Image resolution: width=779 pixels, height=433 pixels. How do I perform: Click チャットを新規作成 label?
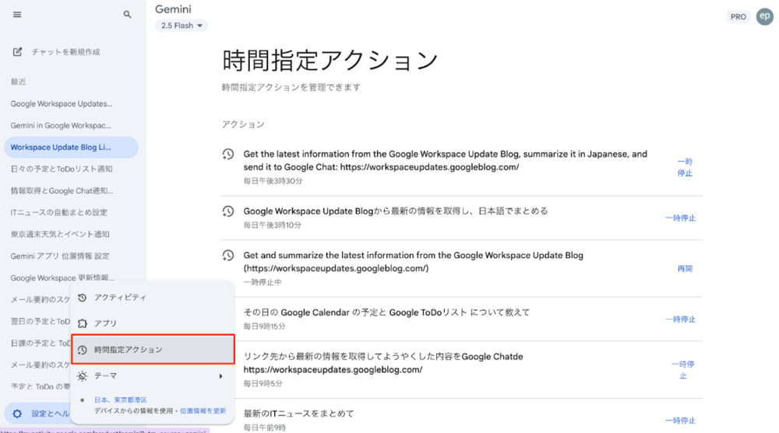66,51
